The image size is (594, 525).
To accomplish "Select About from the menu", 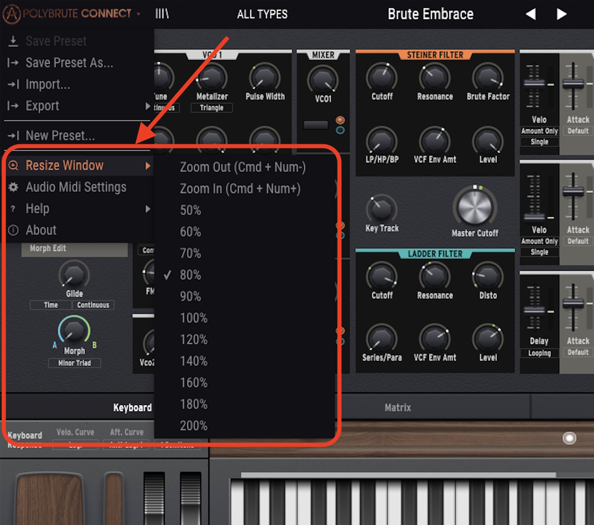I will pos(78,230).
